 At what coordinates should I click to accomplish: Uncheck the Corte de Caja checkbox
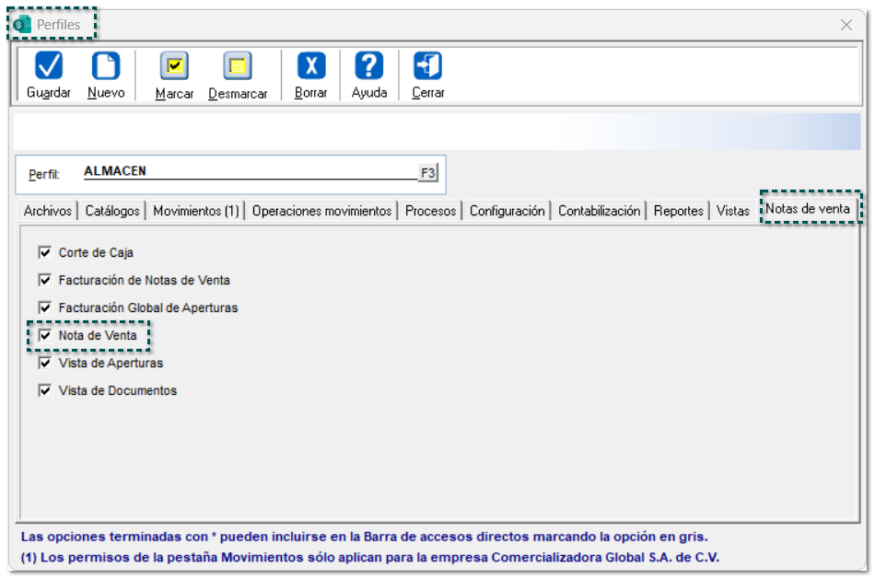(45, 252)
